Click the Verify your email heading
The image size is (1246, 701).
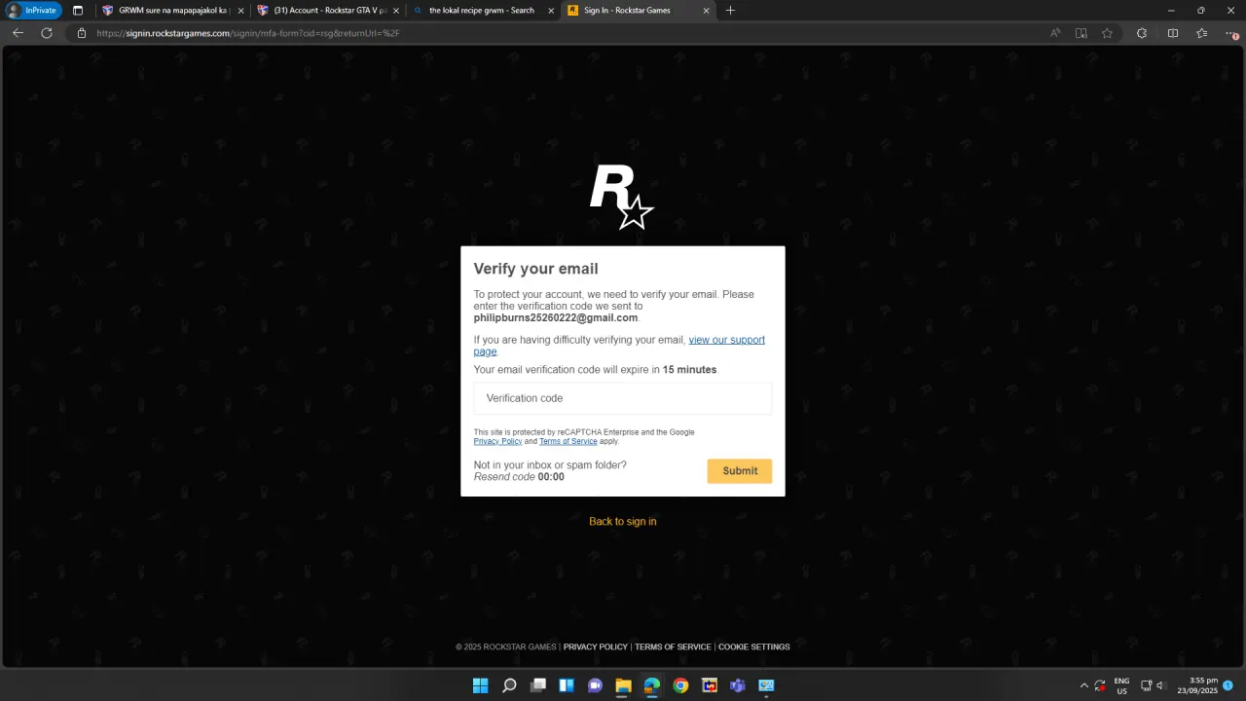(535, 269)
